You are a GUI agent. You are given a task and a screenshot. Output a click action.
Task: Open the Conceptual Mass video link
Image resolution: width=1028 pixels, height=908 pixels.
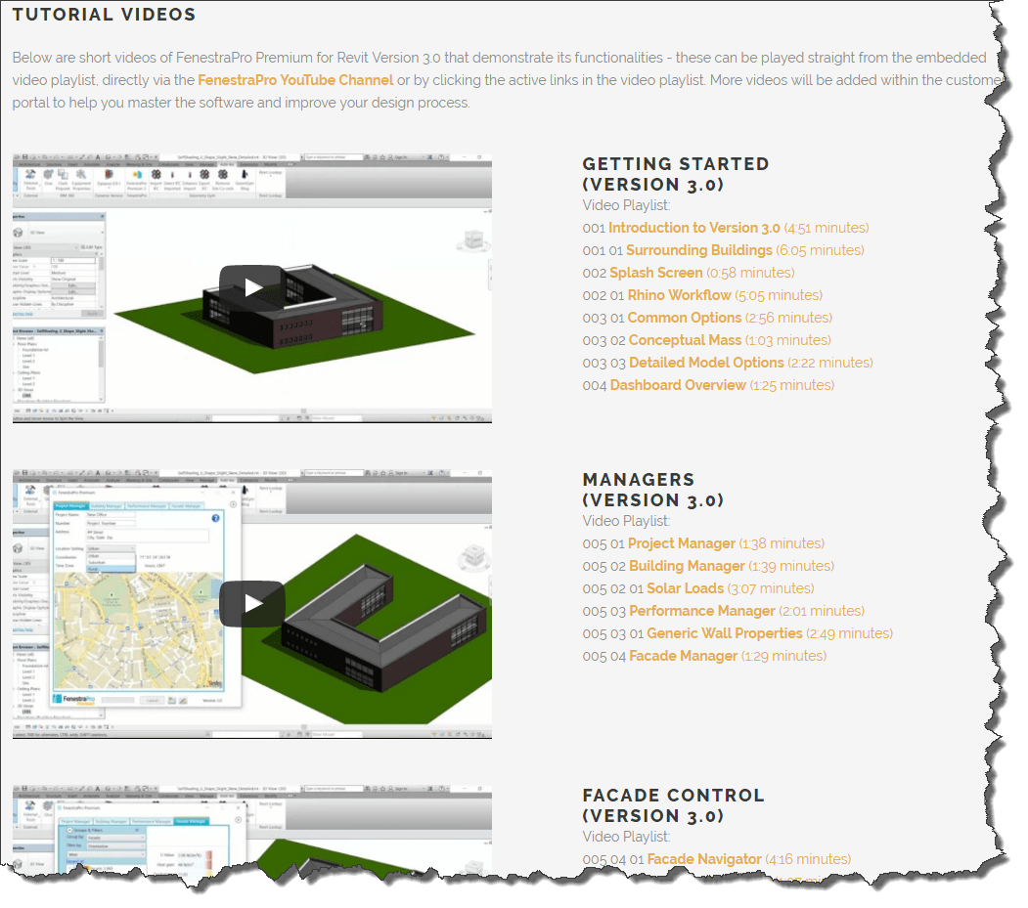(x=685, y=340)
